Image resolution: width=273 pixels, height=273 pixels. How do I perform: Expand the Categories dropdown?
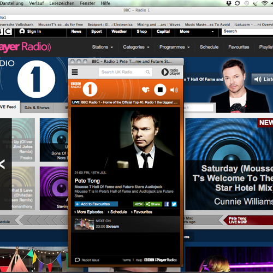[136, 47]
